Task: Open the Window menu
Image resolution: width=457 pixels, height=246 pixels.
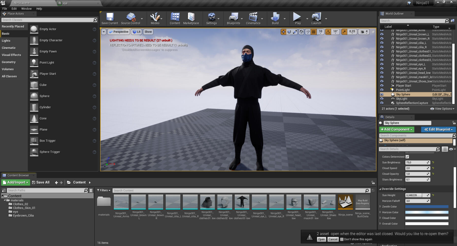Action: pyautogui.click(x=26, y=8)
